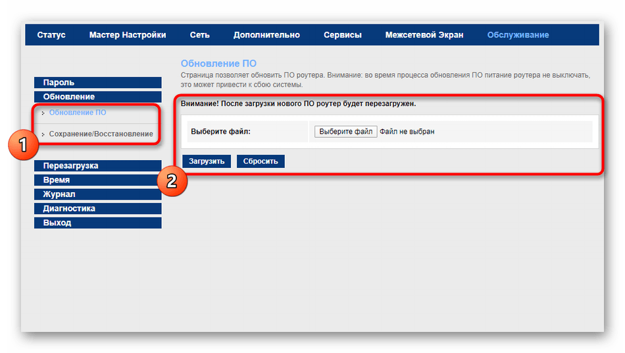The width and height of the screenshot is (625, 353).
Task: Open the Мастер Настройки tab
Action: click(128, 35)
